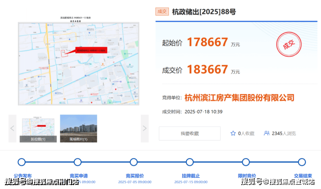Click the 交易结束 timeline circle
321x189 pixels.
tap(301, 162)
